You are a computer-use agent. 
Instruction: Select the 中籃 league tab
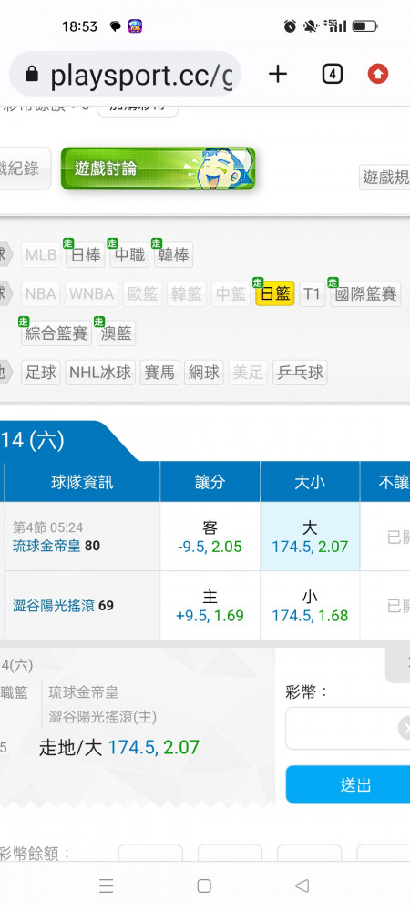coord(231,294)
